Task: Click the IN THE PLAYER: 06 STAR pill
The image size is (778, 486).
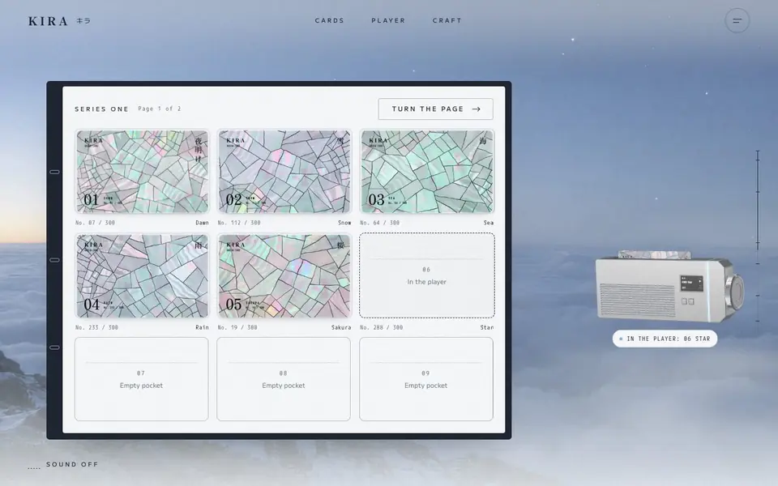Action: click(x=665, y=339)
